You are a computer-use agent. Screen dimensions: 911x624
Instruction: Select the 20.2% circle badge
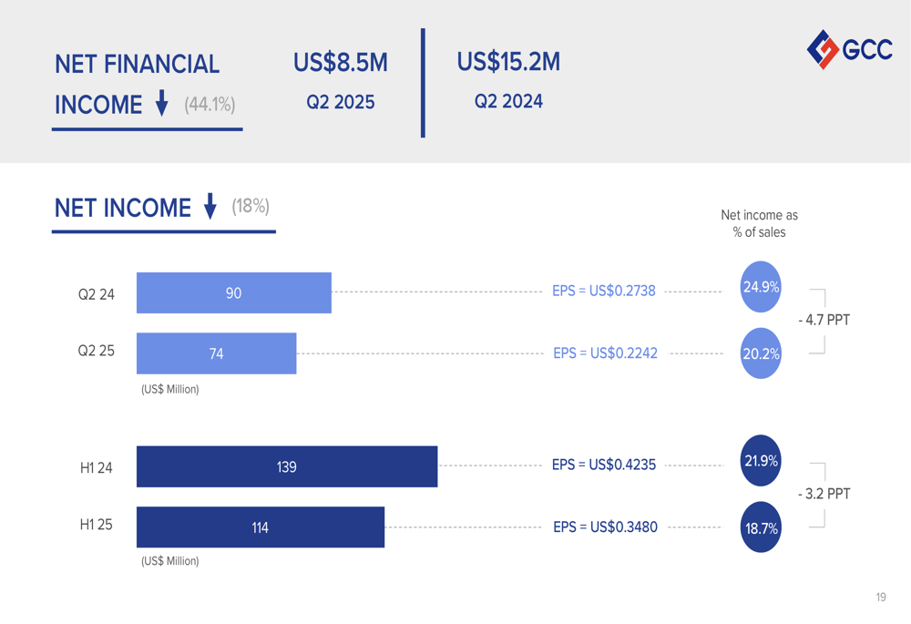(761, 353)
